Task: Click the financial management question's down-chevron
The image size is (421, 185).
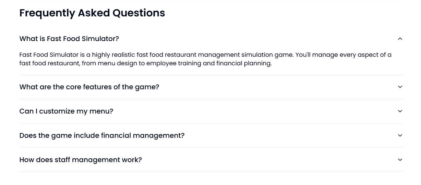Action: click(x=400, y=135)
